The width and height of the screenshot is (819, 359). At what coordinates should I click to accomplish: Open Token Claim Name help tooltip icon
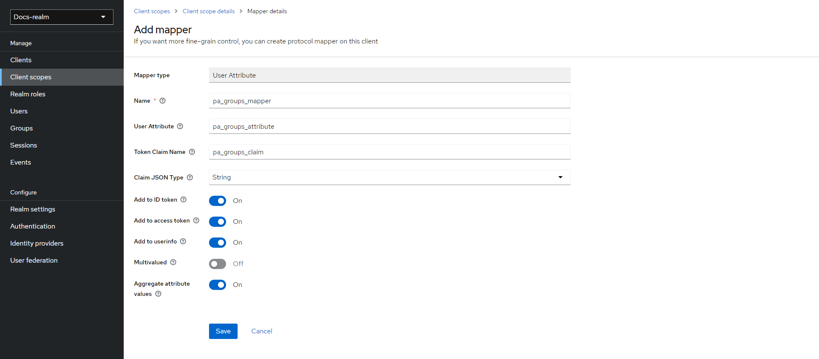click(x=192, y=152)
